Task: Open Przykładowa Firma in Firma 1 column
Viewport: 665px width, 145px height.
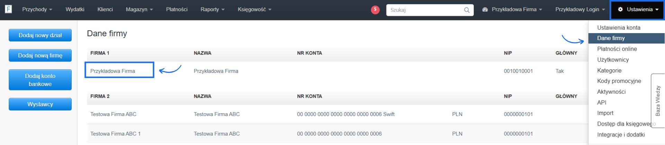Action: click(x=113, y=71)
